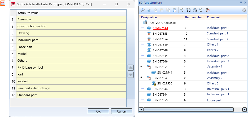The width and height of the screenshot is (248, 117).
Task: Click the horizontal scrollbar left arrow
Action: tap(141, 109)
